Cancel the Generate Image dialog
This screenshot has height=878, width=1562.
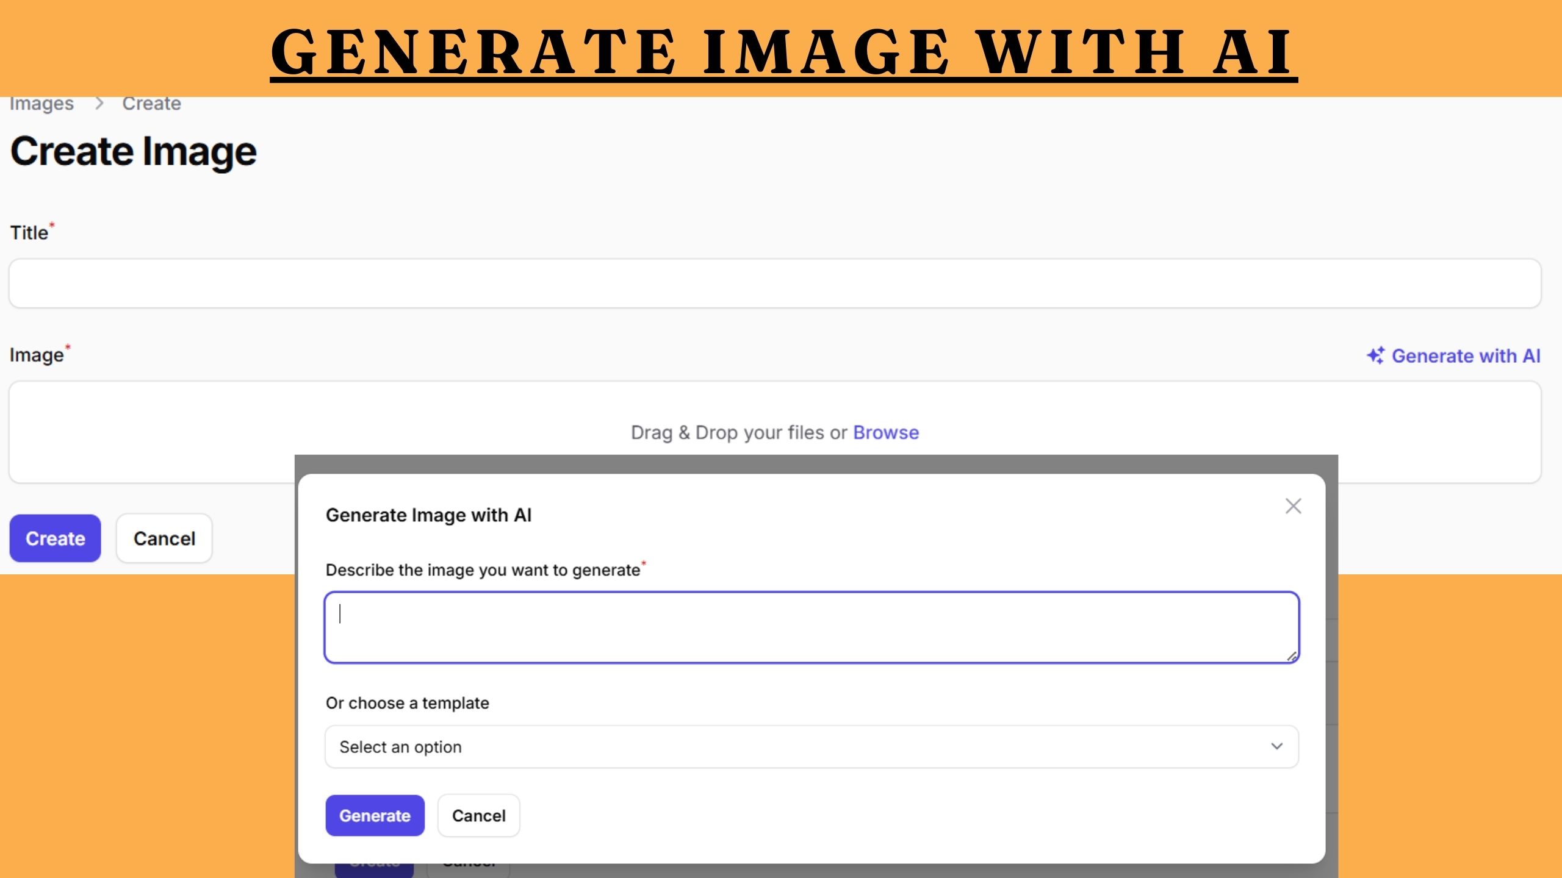point(478,815)
